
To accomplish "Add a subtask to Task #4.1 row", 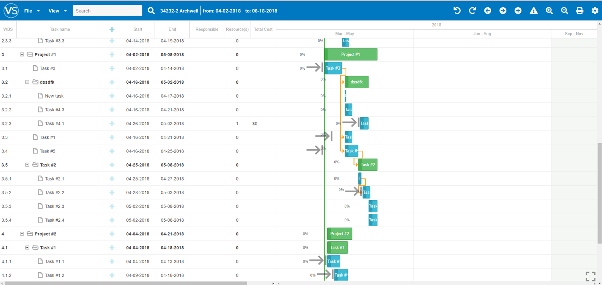I will [x=112, y=124].
